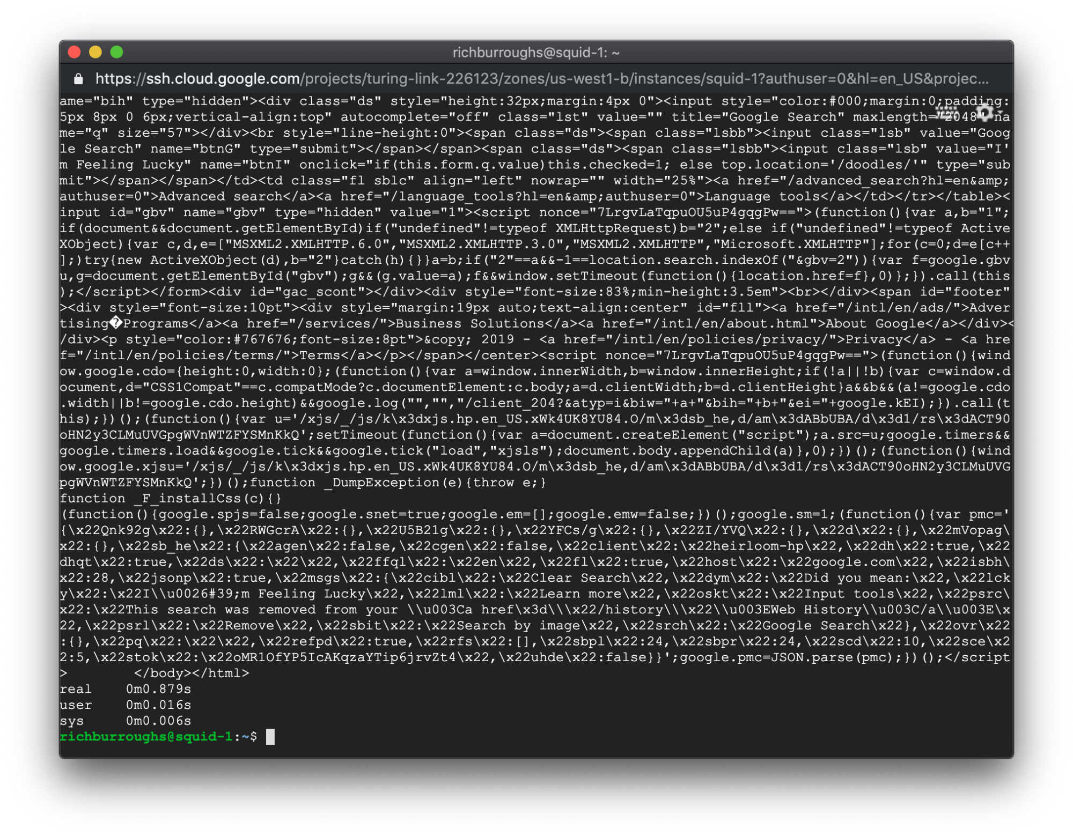Click 'function _F_installCss(c){}' line
1073x837 pixels.
(171, 499)
